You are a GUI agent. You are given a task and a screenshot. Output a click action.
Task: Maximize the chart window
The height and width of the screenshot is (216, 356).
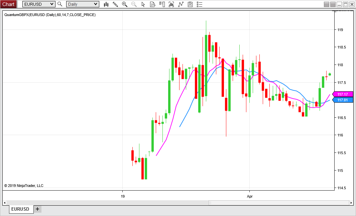tap(346, 4)
